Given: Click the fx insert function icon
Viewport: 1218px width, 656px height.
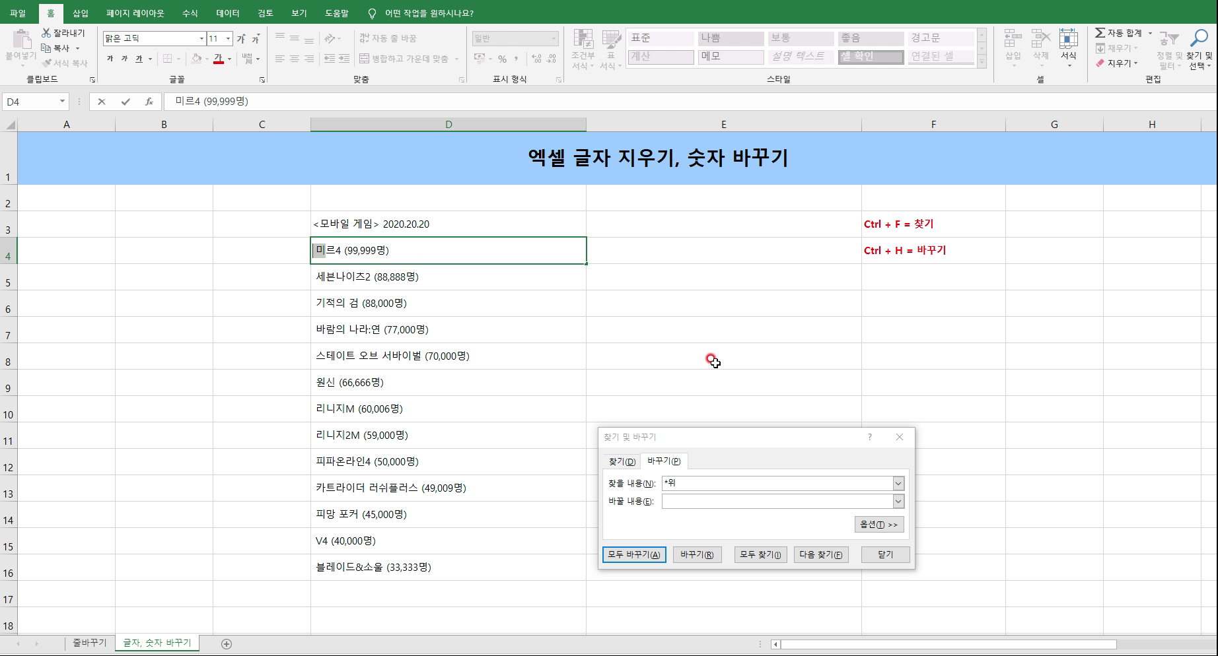Looking at the screenshot, I should [149, 102].
